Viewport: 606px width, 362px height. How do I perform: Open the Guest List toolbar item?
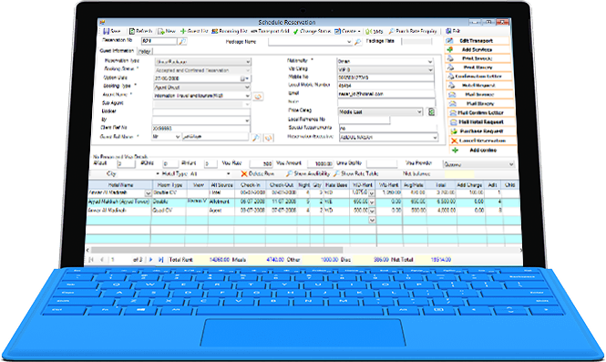[x=194, y=31]
